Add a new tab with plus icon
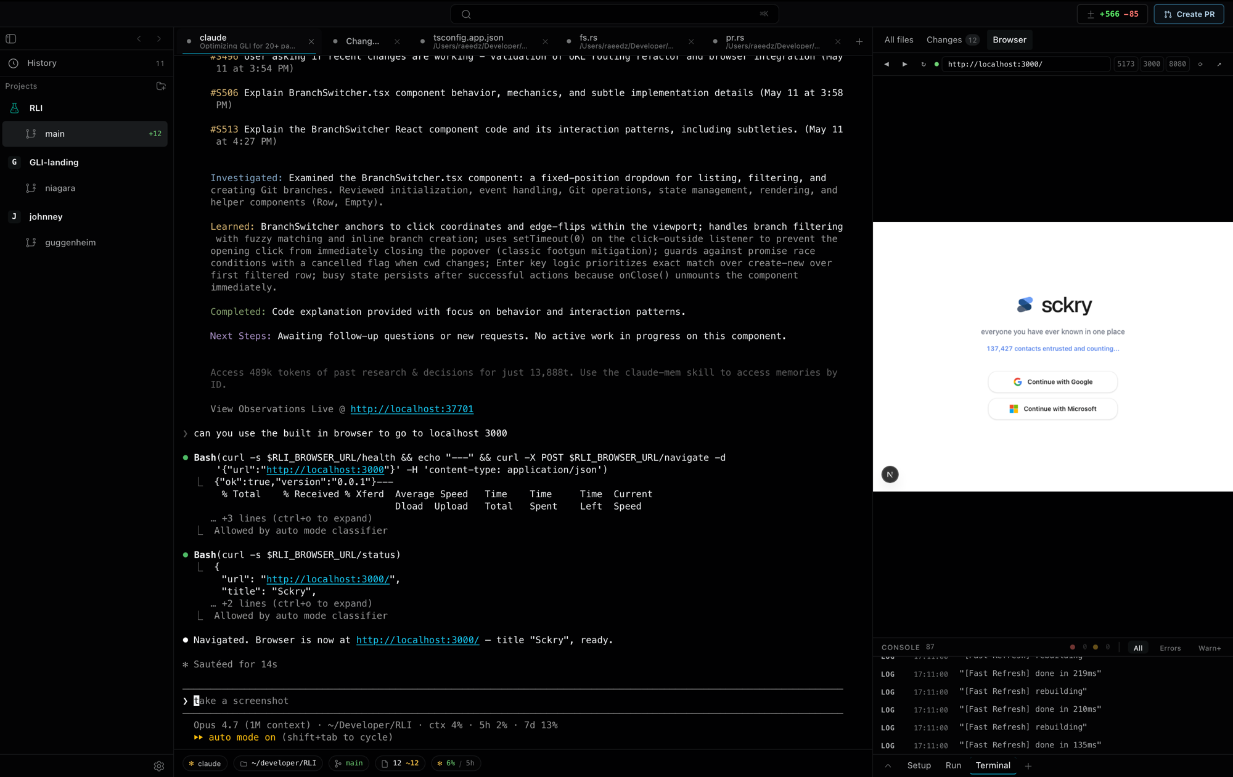 [859, 42]
